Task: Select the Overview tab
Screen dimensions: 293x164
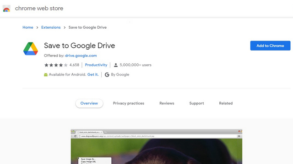Action: tap(89, 103)
